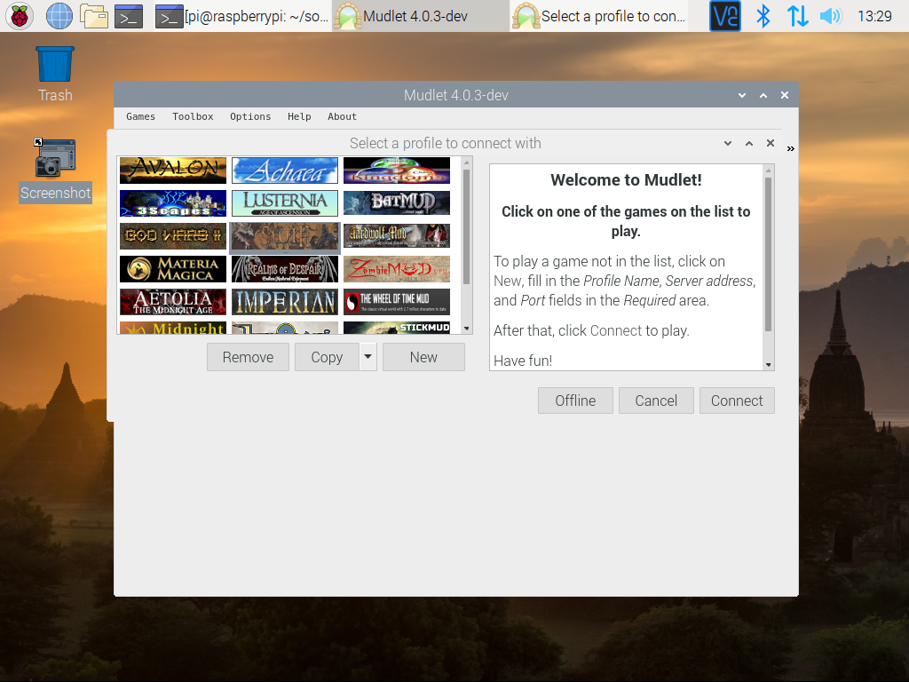The width and height of the screenshot is (909, 682).
Task: Open the VNC server tray icon
Action: (725, 16)
